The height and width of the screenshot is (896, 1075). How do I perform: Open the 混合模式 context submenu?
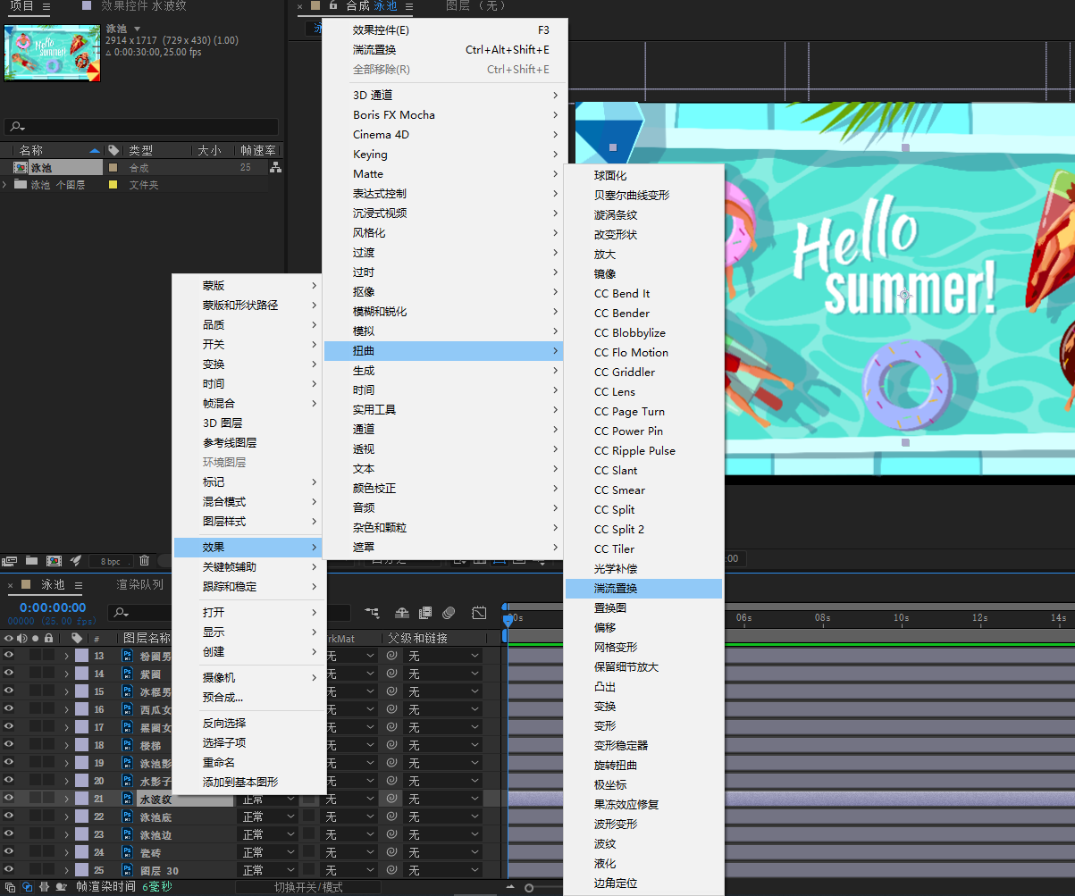pos(248,501)
